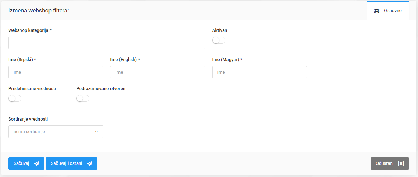Click the Sačuvaj i ostani button

[71, 163]
